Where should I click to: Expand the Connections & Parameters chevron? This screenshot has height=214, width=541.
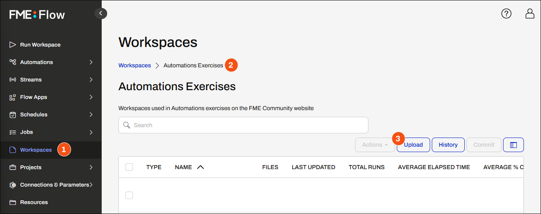click(x=91, y=184)
